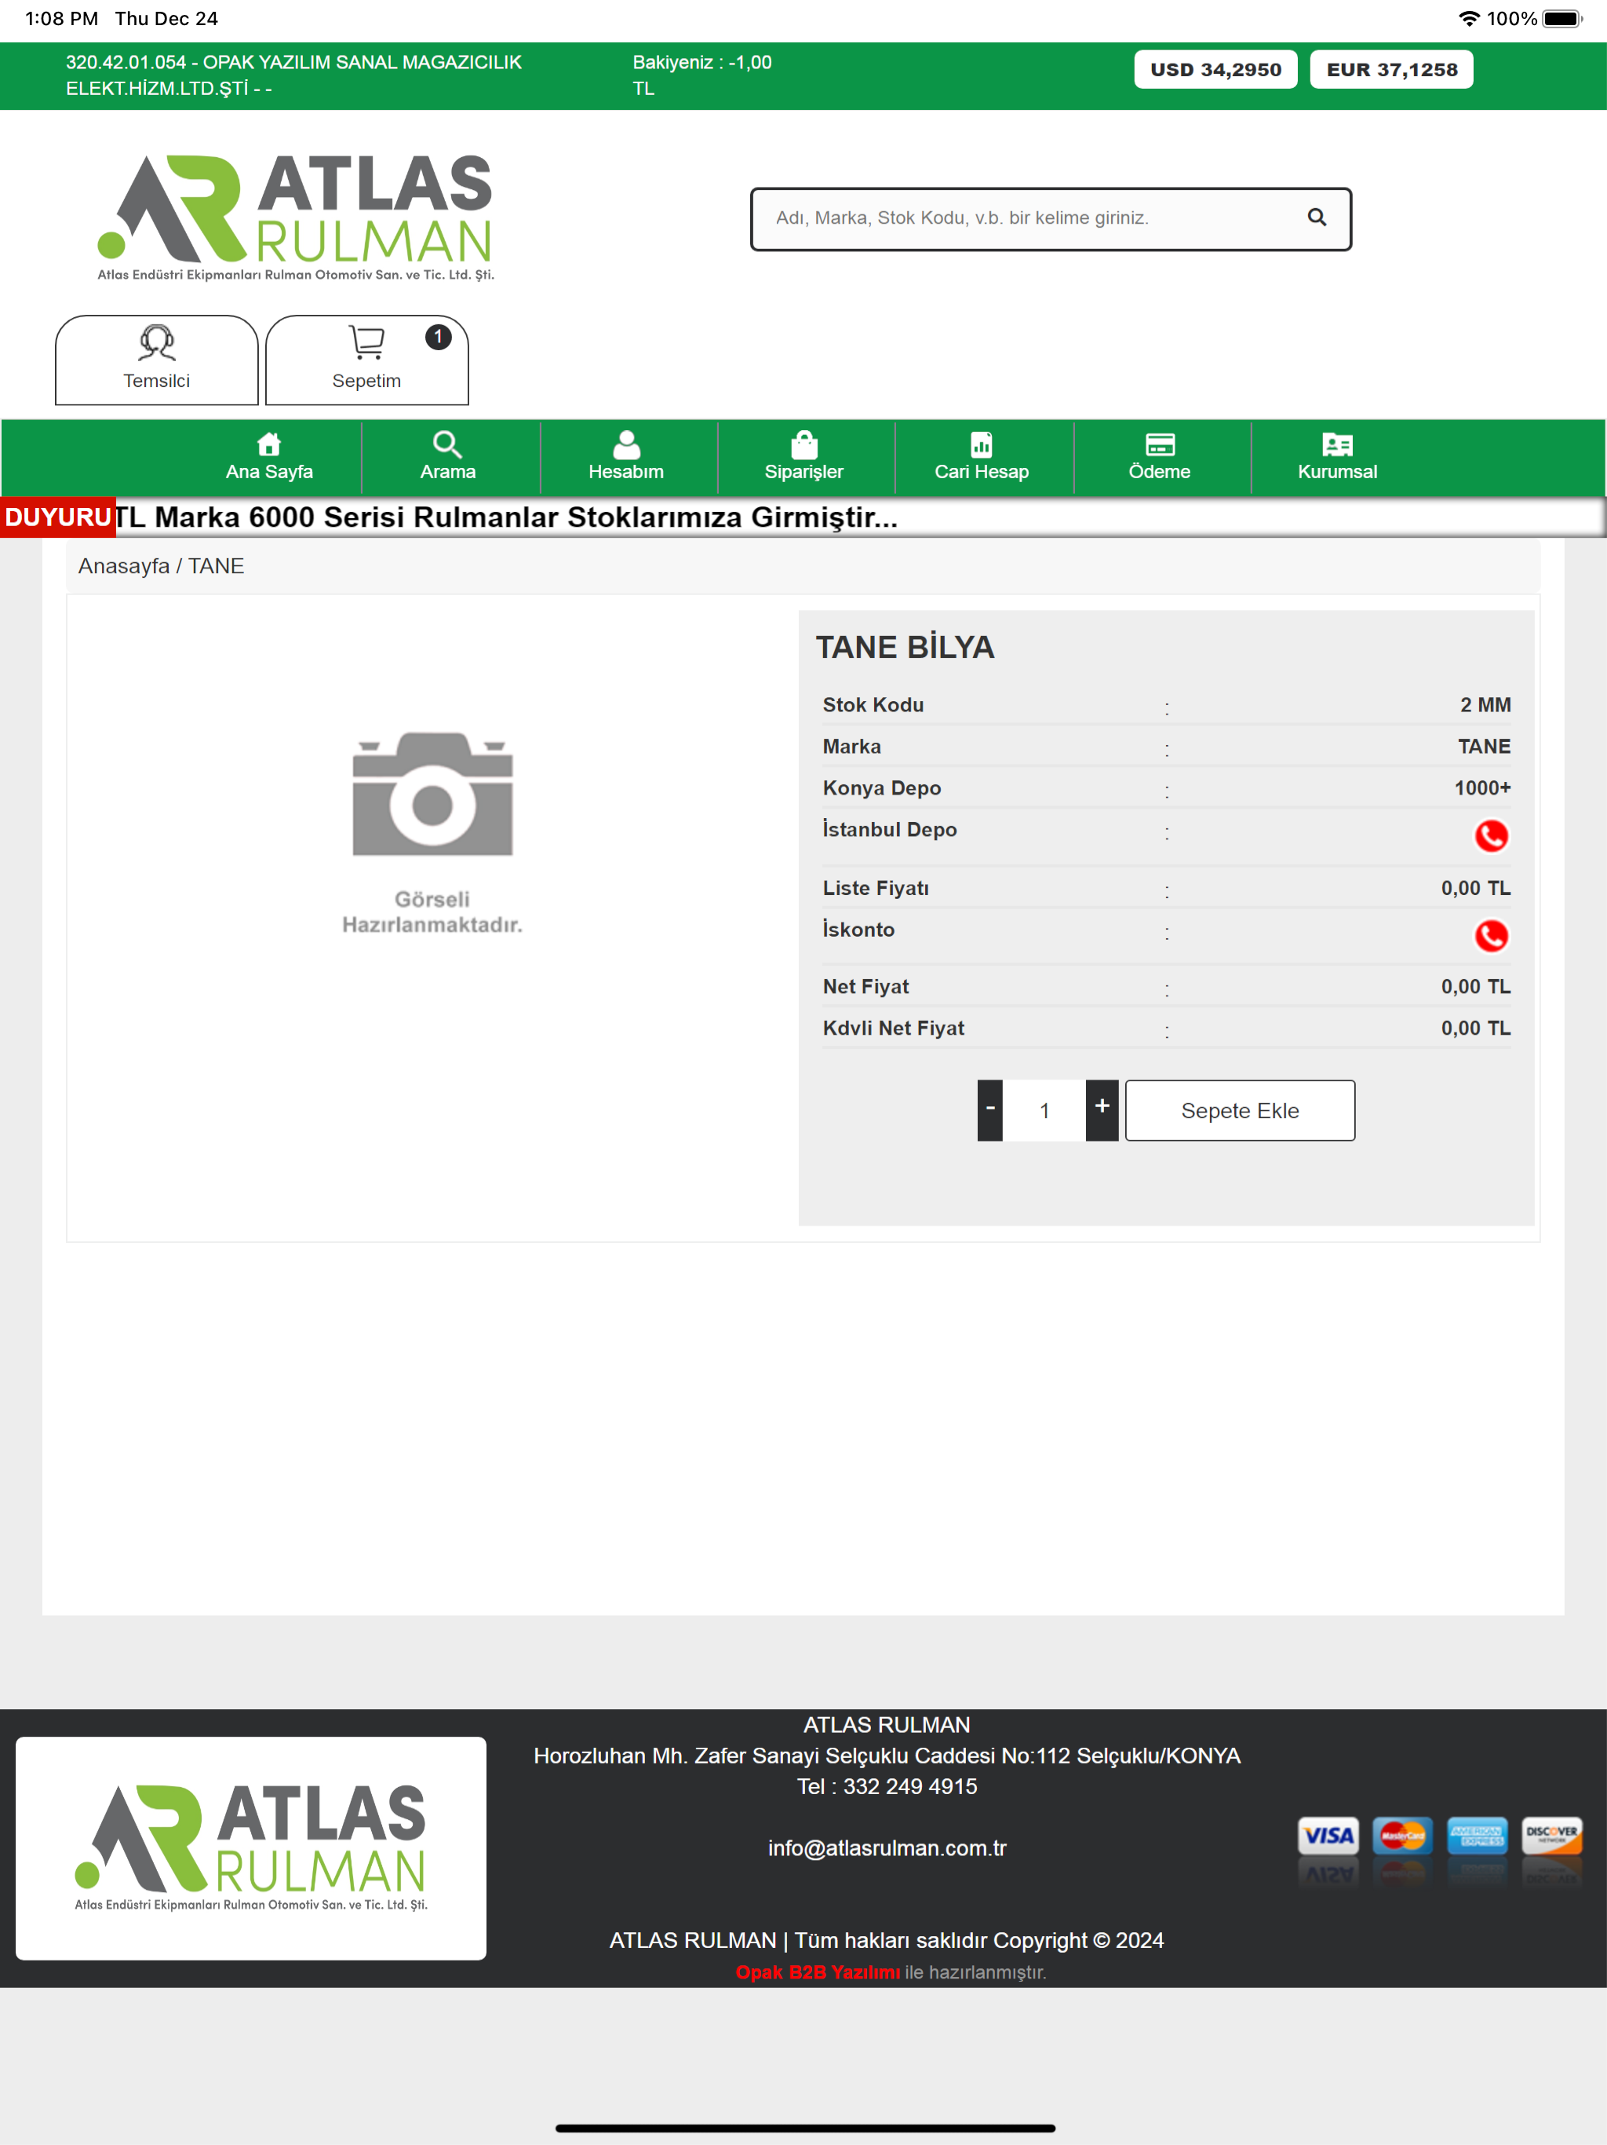Click the OPAK YAZILIM account name text

pos(293,75)
